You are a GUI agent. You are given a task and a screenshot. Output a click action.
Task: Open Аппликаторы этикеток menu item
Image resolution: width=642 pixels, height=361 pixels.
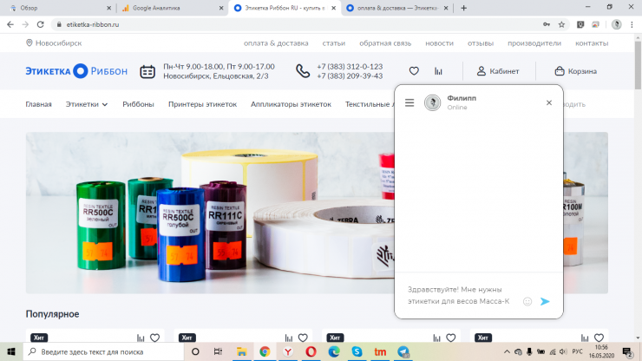(x=292, y=104)
